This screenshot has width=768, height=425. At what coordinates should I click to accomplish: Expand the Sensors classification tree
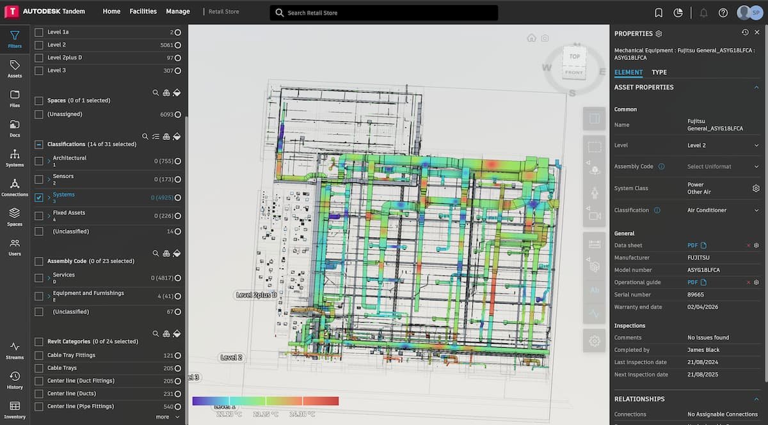pyautogui.click(x=49, y=180)
